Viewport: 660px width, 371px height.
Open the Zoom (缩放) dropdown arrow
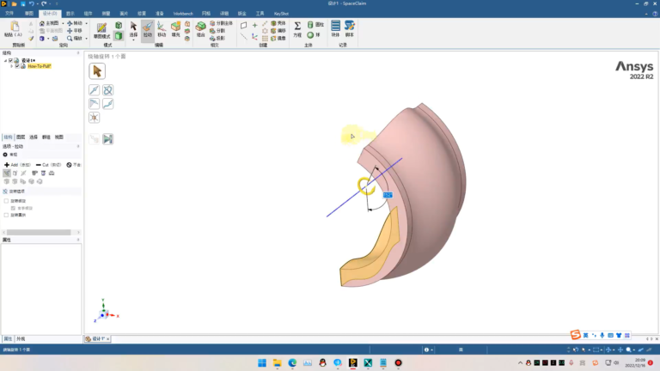click(x=86, y=39)
